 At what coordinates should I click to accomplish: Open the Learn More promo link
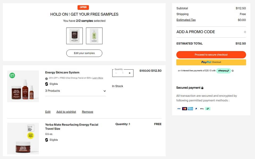(x=98, y=78)
